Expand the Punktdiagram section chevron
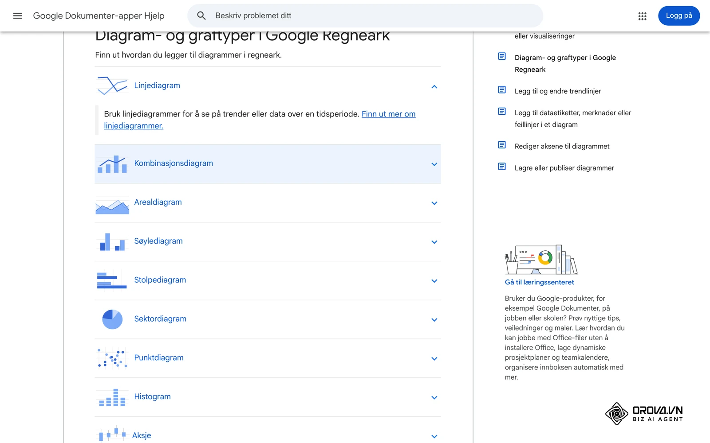The image size is (710, 443). (434, 359)
